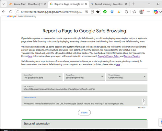Open the Report Type dropdown
The height and width of the screenshot is (131, 162).
point(42,77)
